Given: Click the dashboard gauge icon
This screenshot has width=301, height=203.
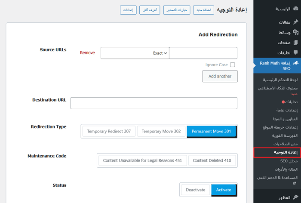Looking at the screenshot, I should point(296,9).
